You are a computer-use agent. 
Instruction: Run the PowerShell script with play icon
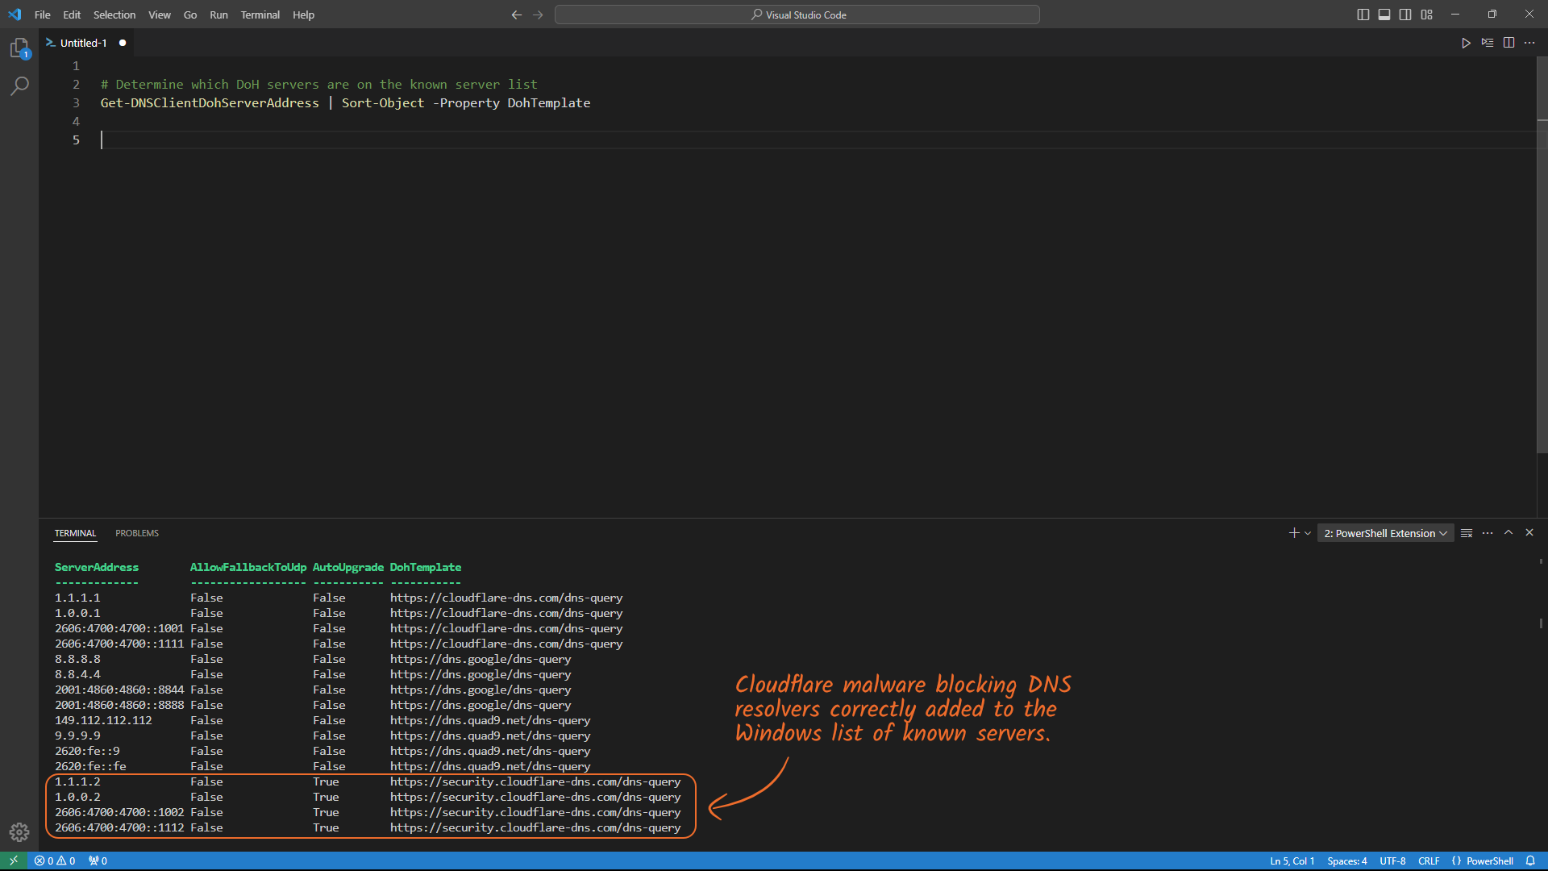point(1466,43)
